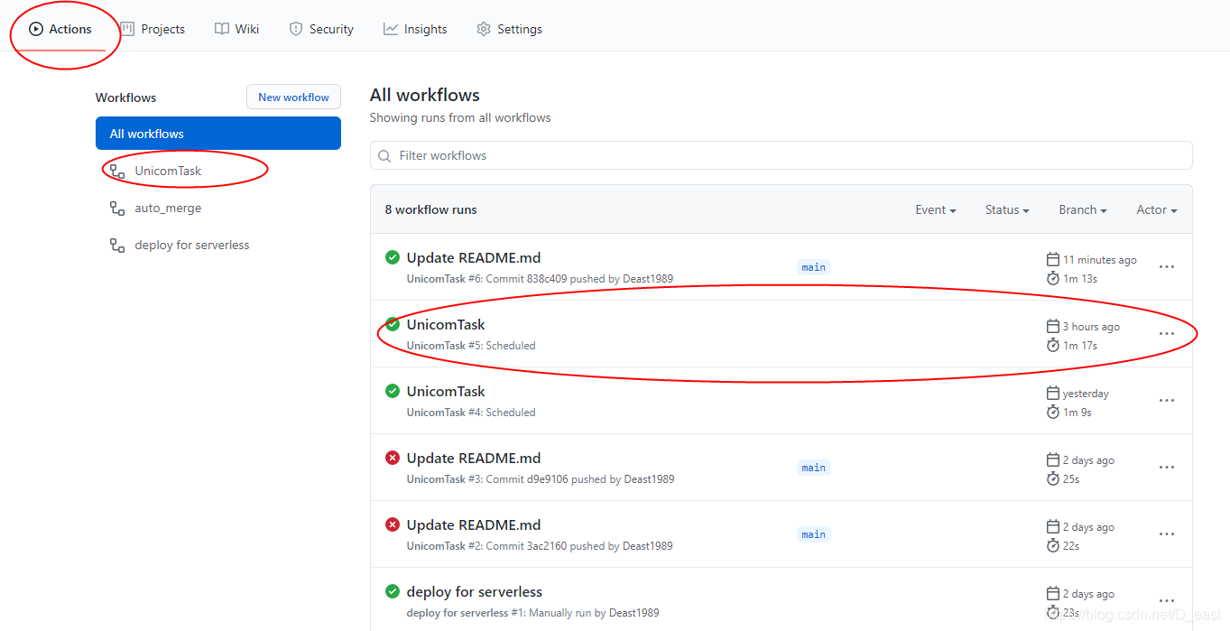The image size is (1230, 631).
Task: Click calendar icon next to 11 minutes ago
Action: (1052, 259)
